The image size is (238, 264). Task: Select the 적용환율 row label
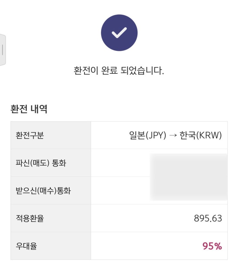pyautogui.click(x=30, y=219)
